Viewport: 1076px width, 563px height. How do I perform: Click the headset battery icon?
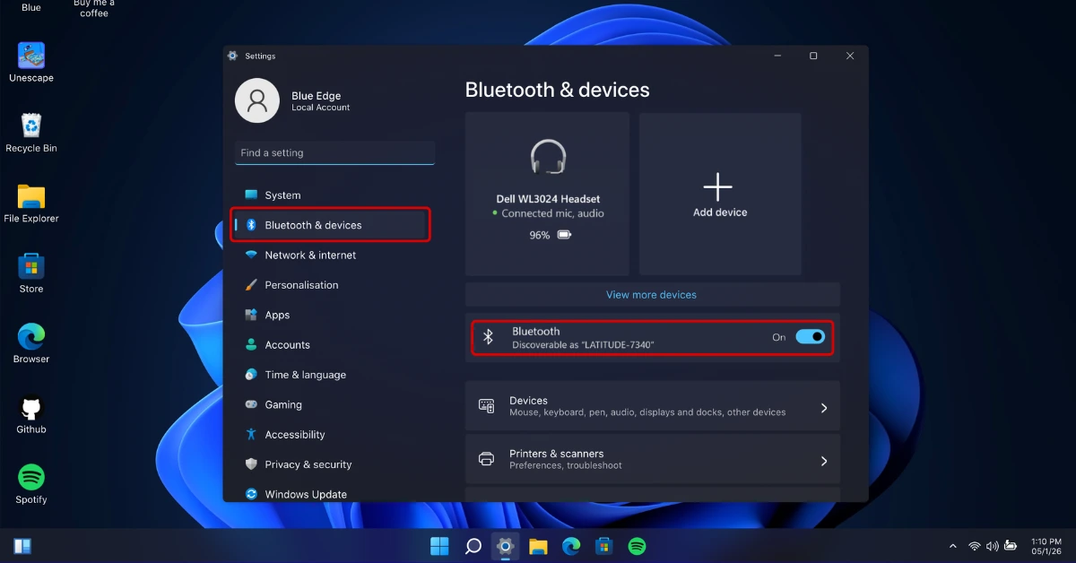(564, 235)
